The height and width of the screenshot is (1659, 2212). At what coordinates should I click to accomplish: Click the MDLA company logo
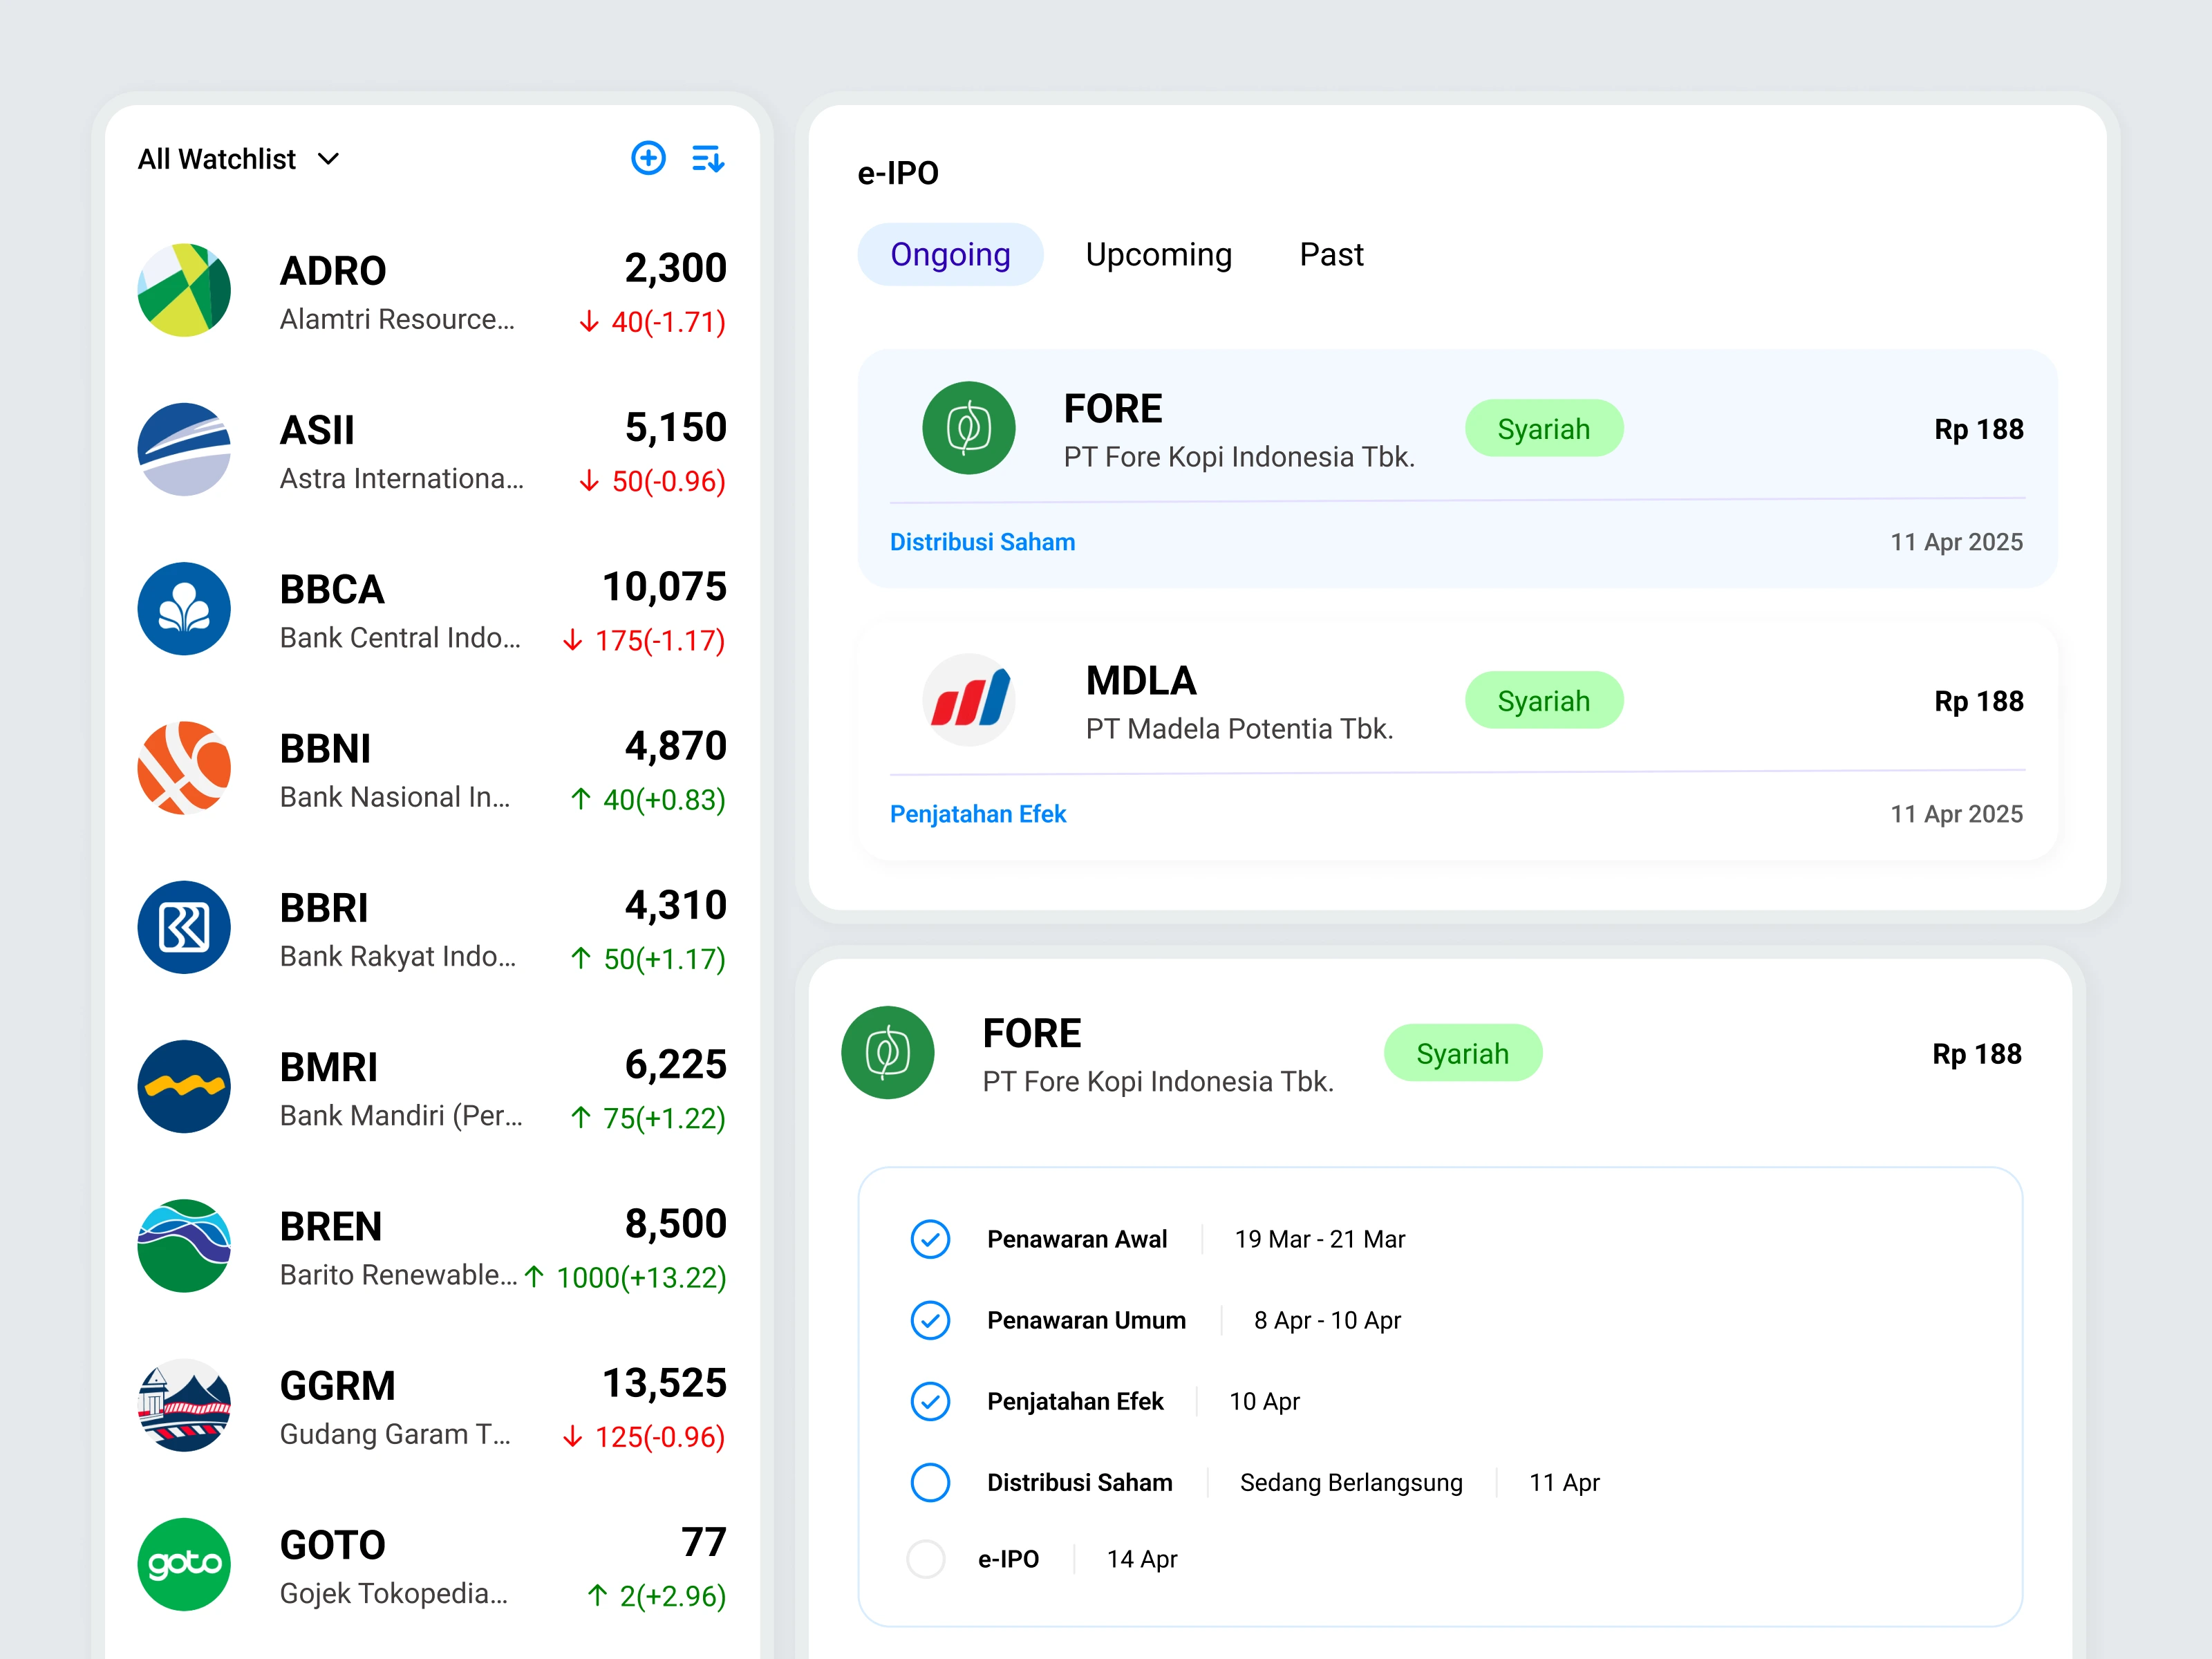(968, 700)
